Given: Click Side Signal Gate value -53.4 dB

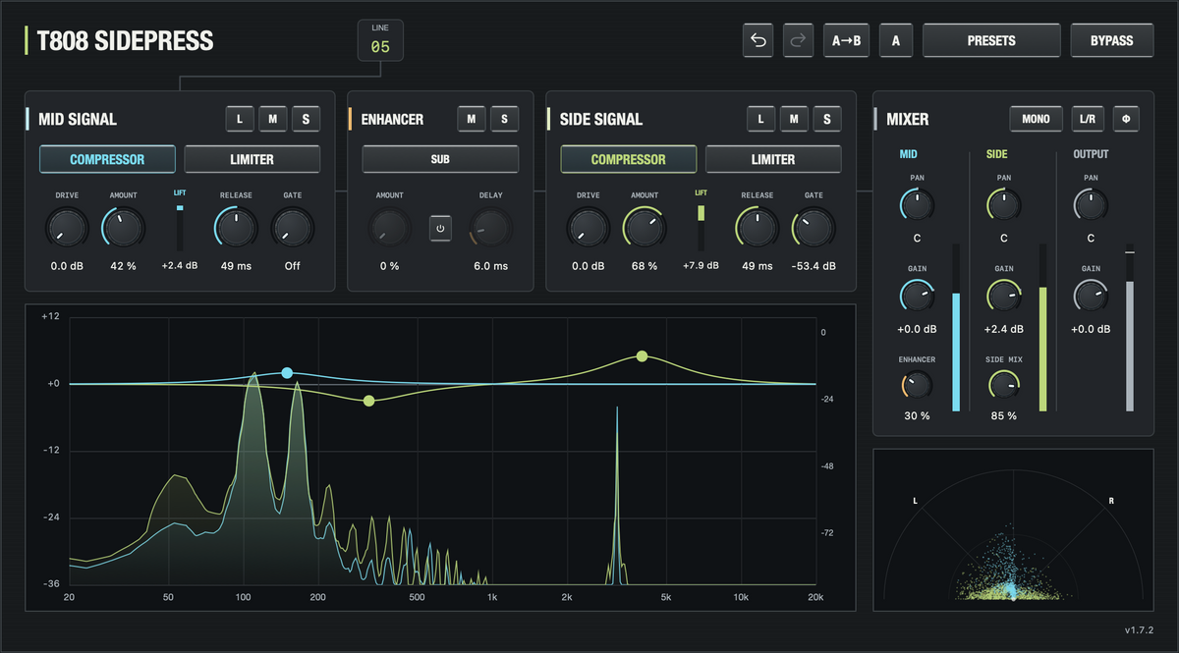Looking at the screenshot, I should 814,266.
